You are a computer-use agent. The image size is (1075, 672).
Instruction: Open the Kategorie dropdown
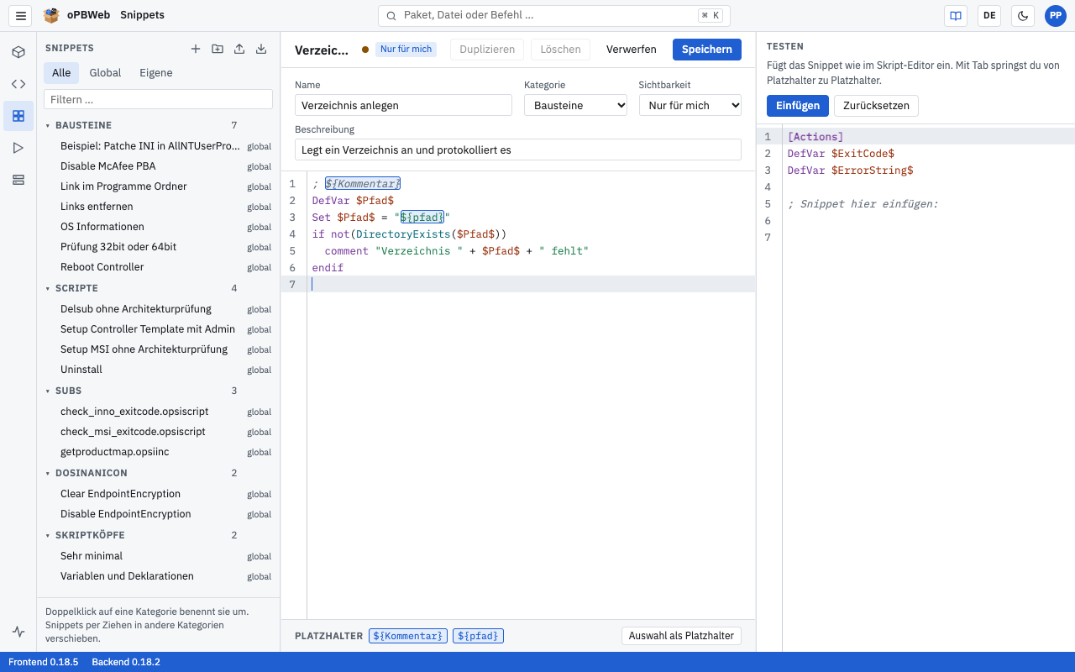576,105
